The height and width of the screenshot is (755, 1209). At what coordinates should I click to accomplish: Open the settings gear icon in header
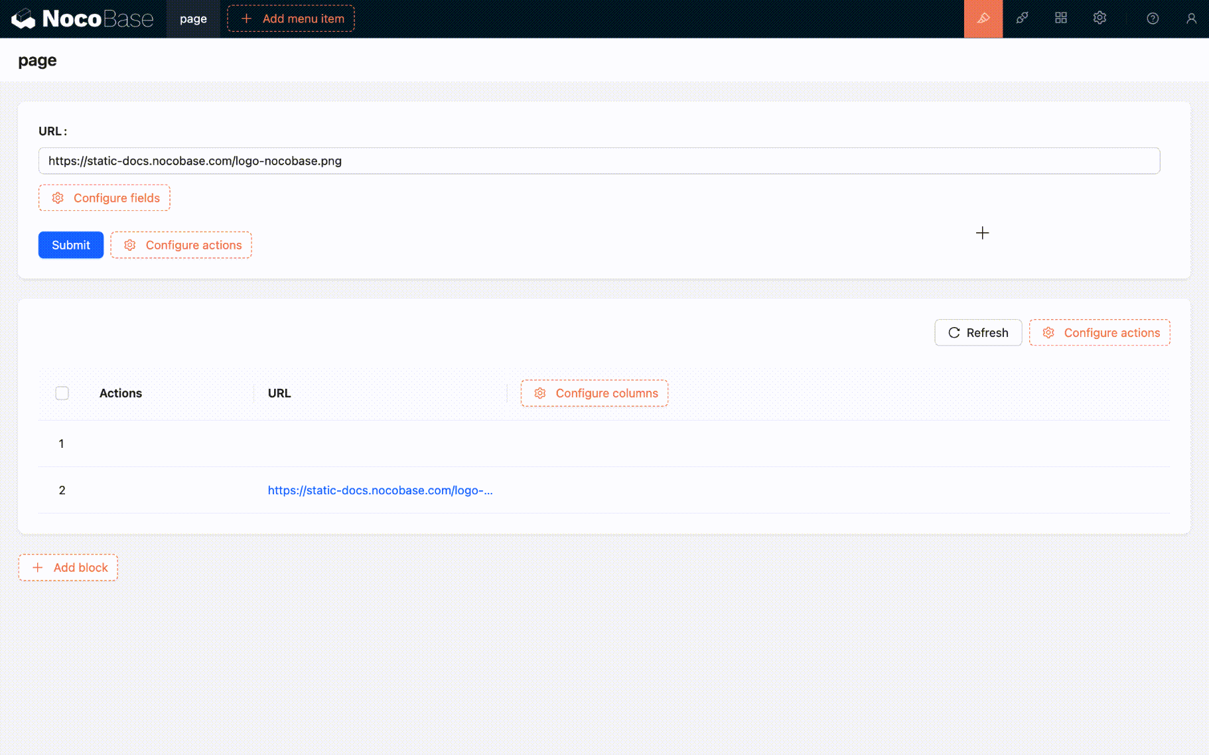click(1100, 19)
